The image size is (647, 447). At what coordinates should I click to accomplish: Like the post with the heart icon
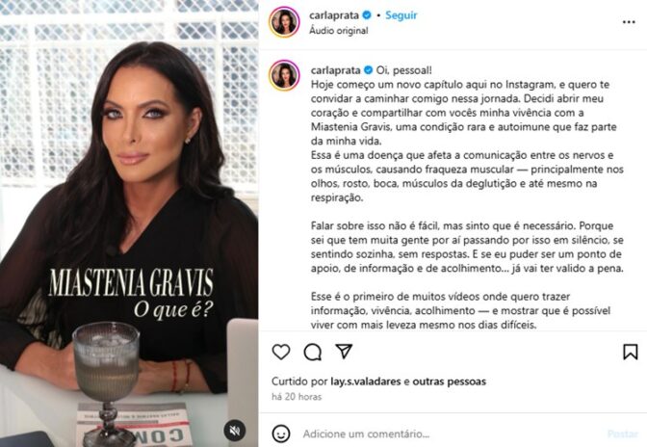click(x=281, y=352)
